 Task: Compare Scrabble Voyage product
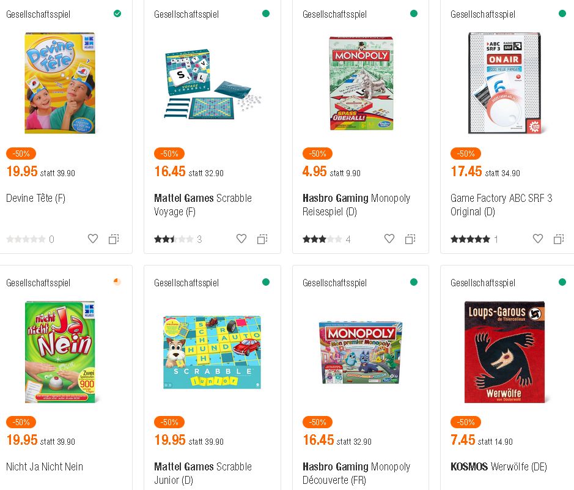pos(262,239)
